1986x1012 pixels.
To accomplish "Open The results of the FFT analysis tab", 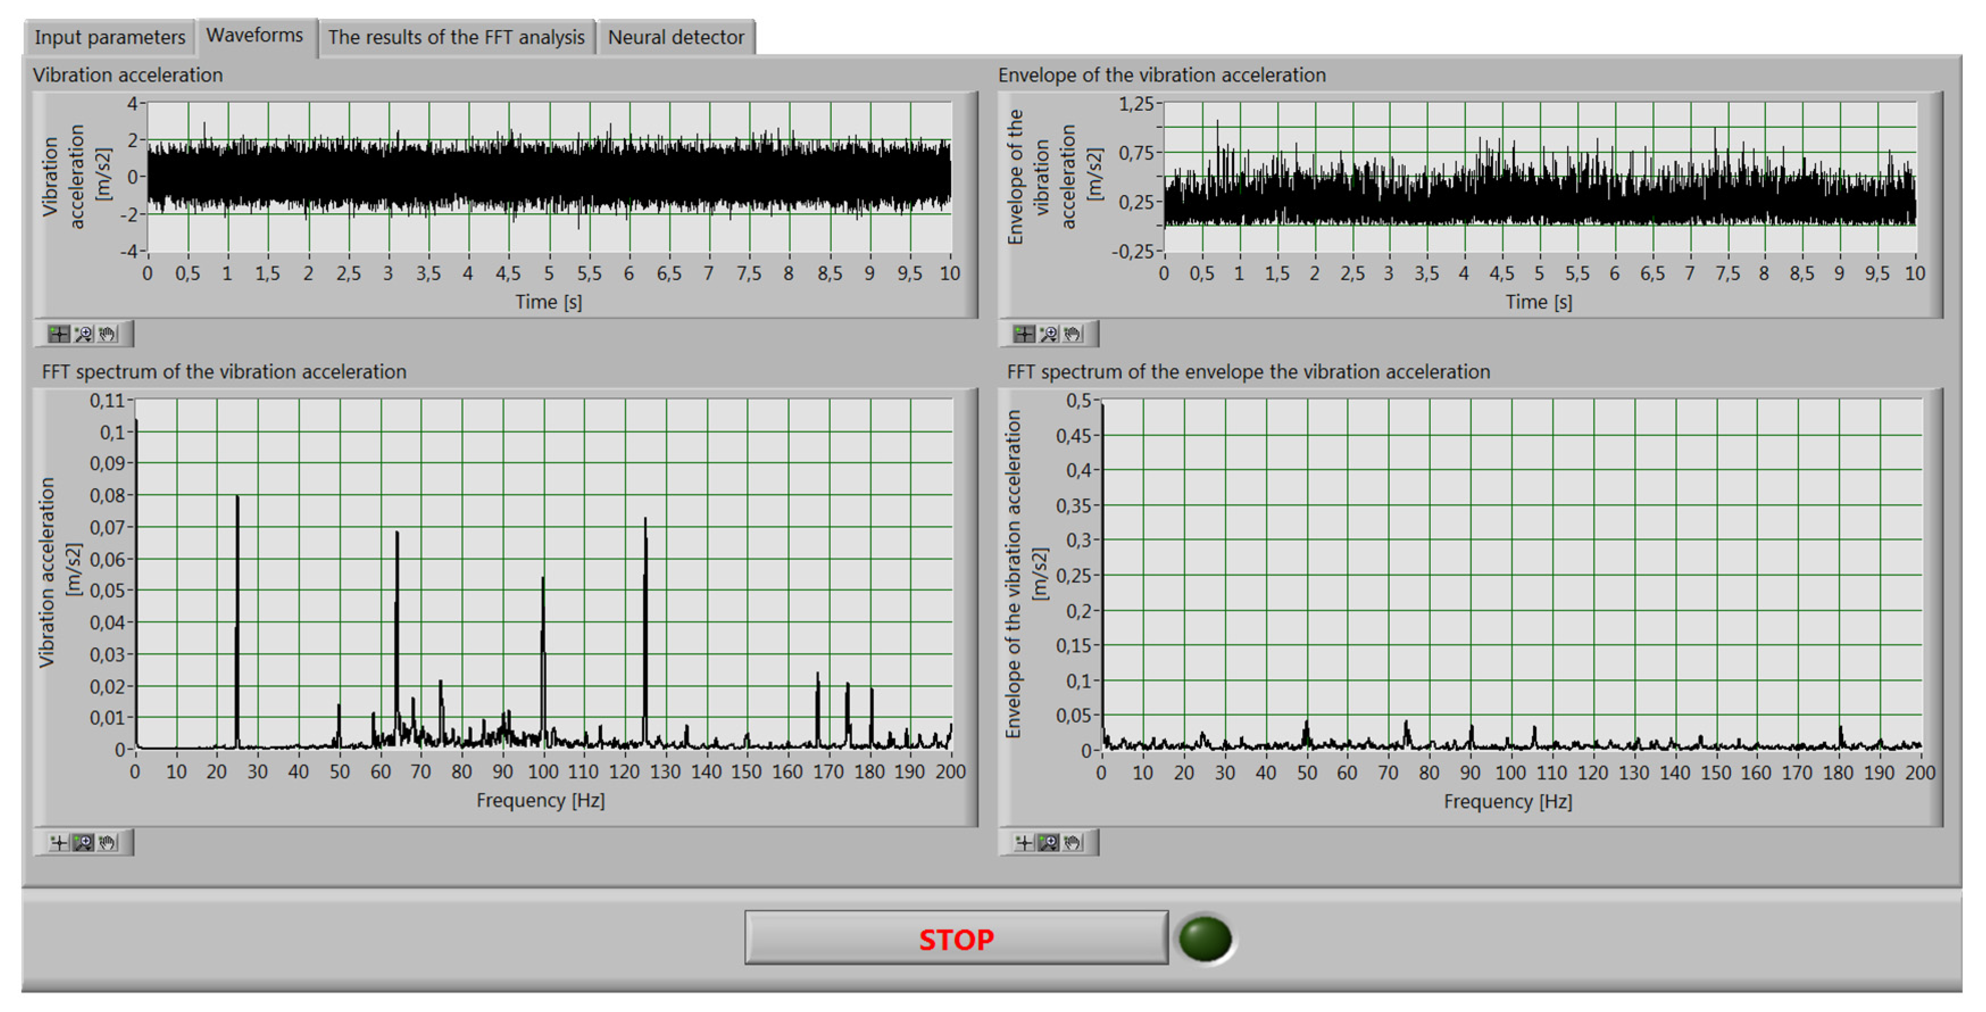I will pos(456,37).
